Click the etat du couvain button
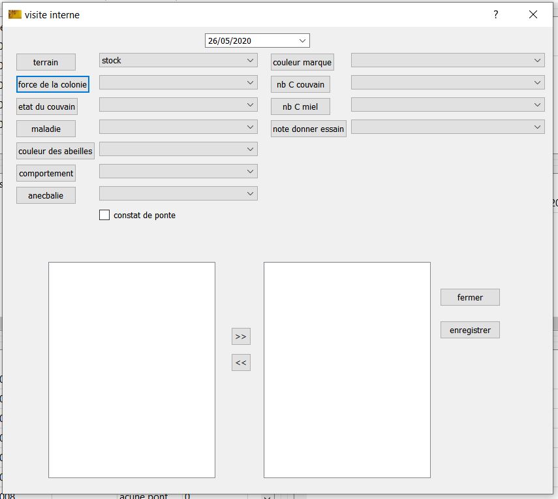This screenshot has height=499, width=558. click(x=47, y=106)
